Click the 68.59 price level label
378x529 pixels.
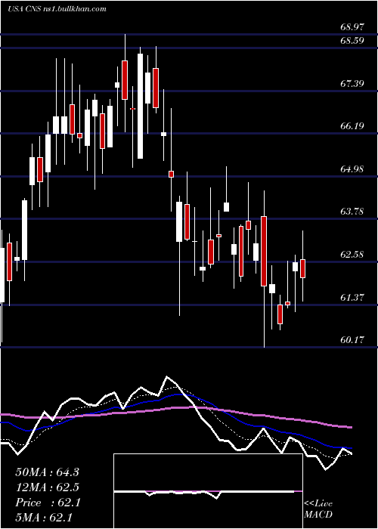coord(352,41)
